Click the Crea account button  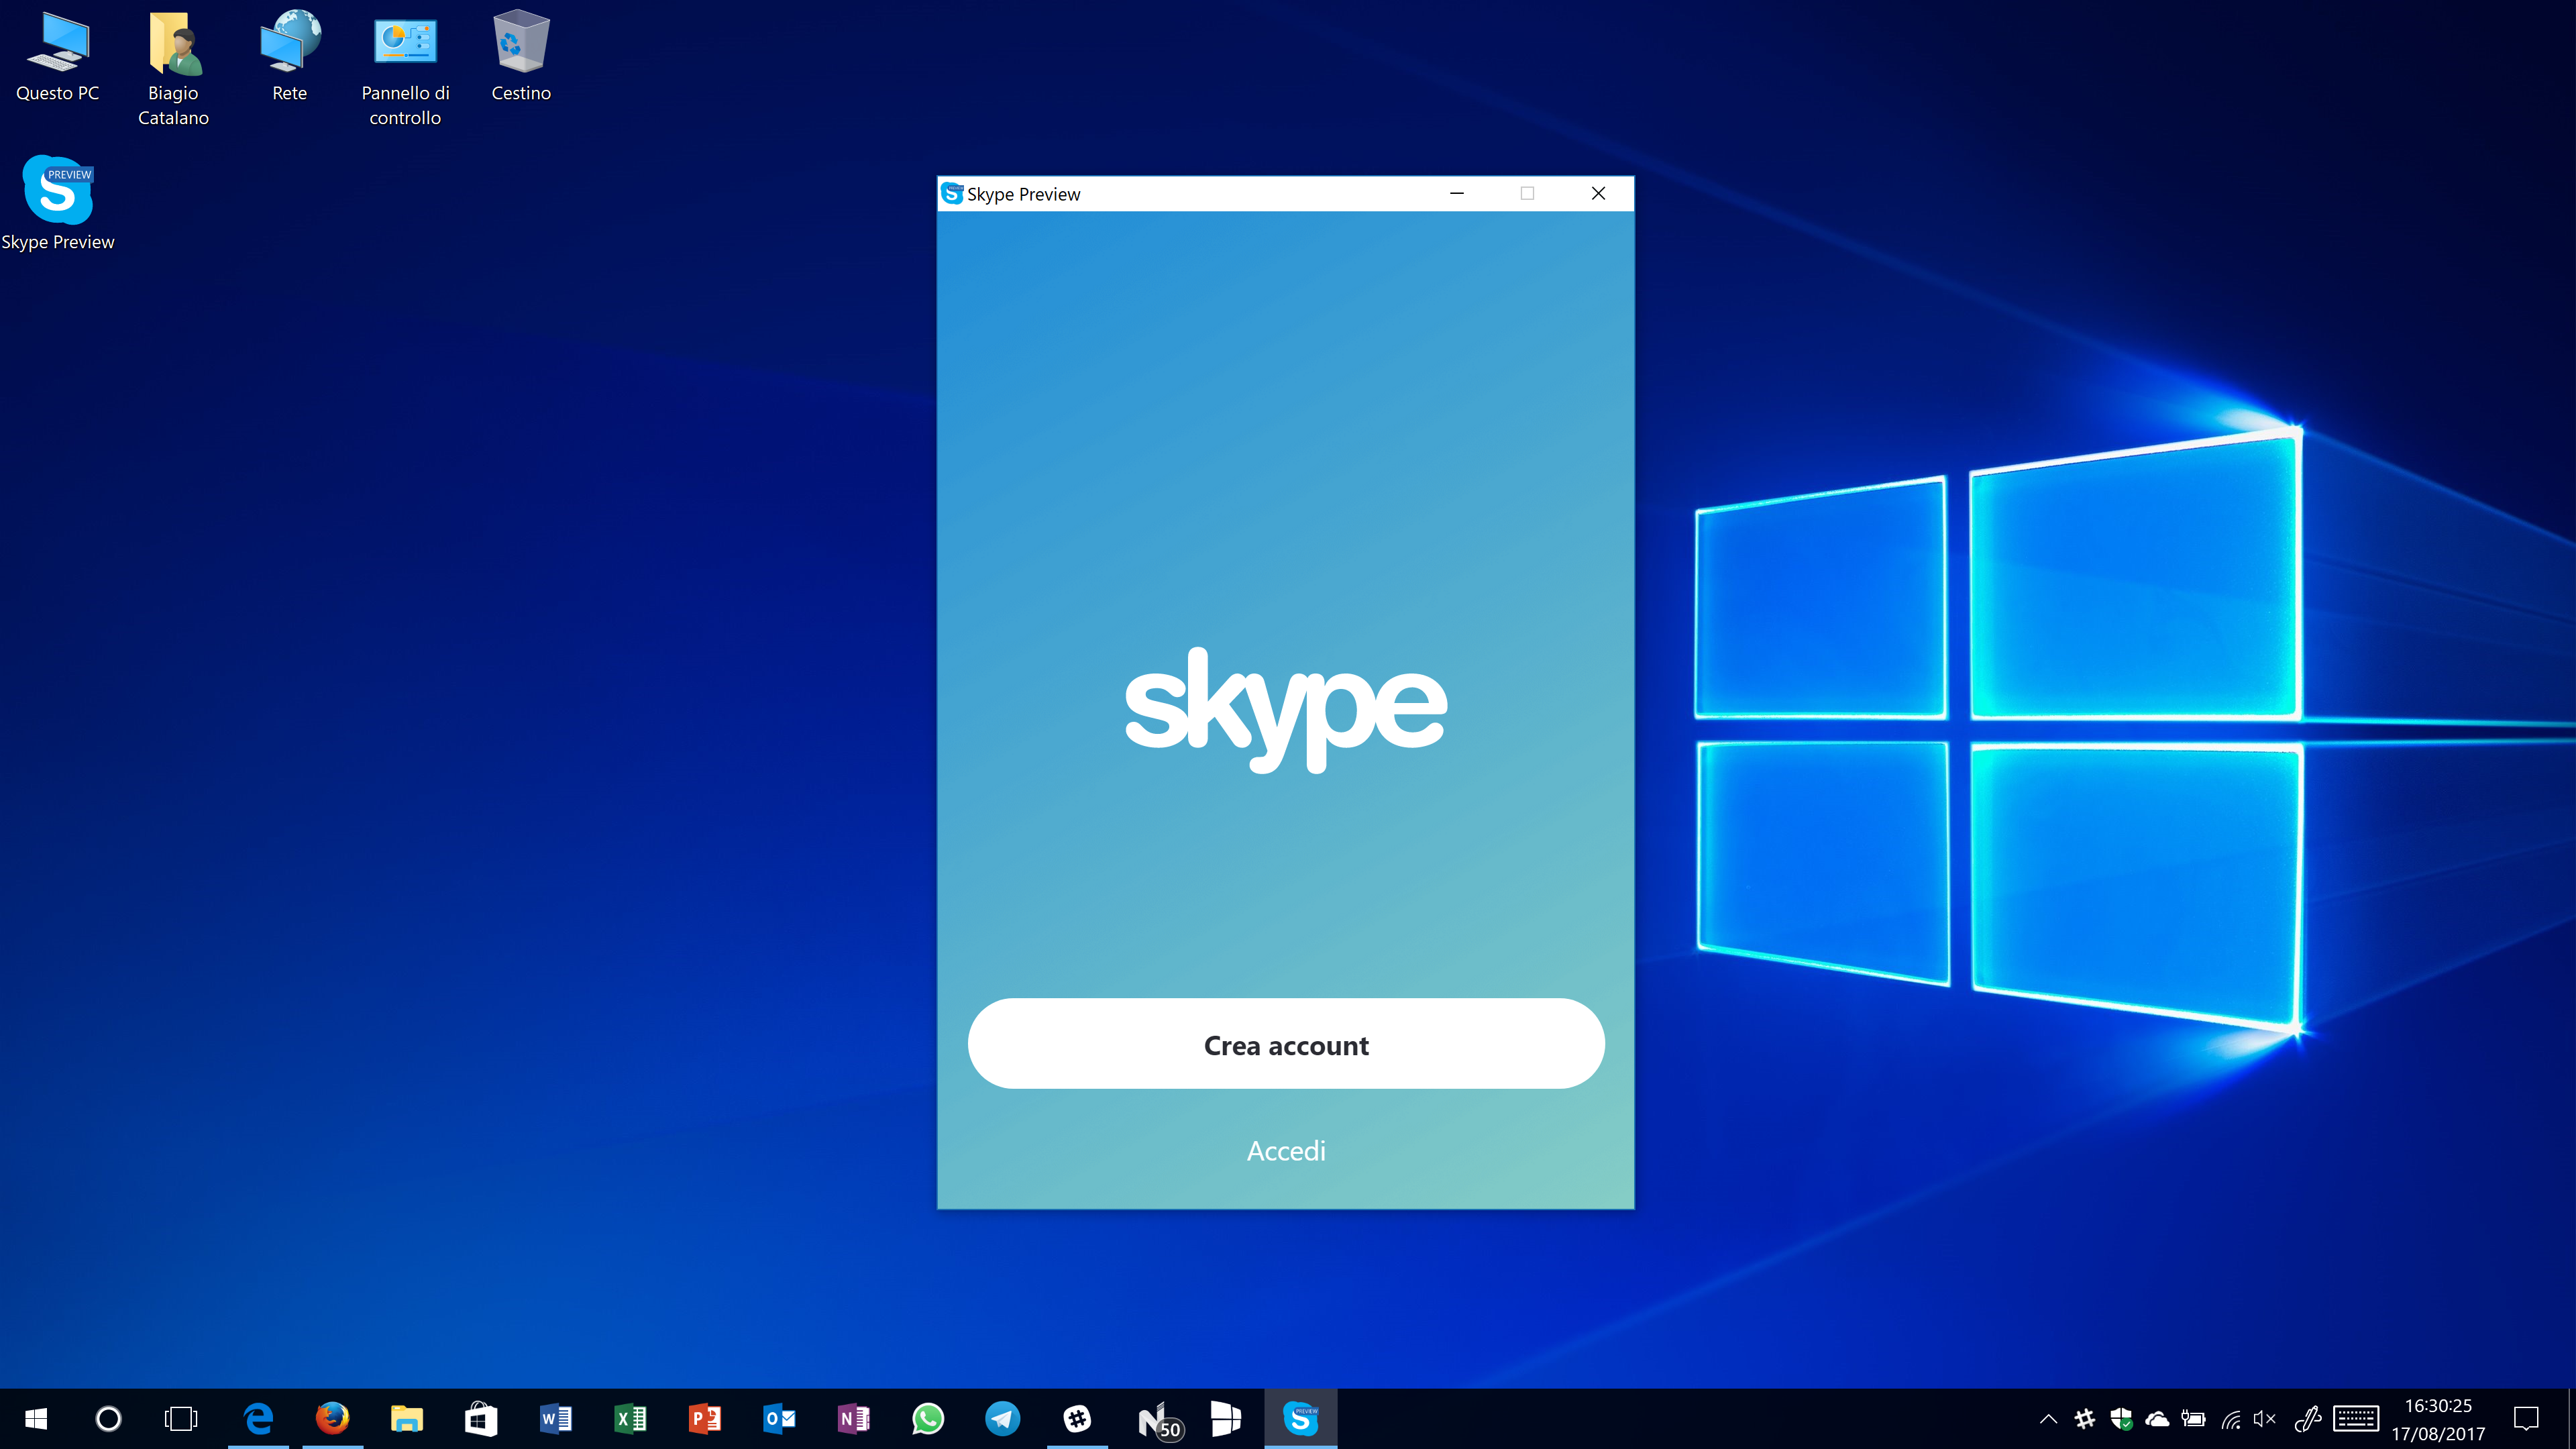pyautogui.click(x=1286, y=1044)
